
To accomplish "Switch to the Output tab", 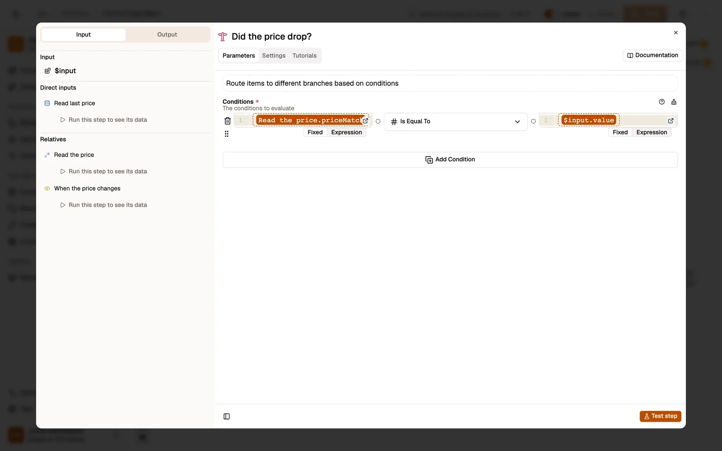I will pos(167,35).
